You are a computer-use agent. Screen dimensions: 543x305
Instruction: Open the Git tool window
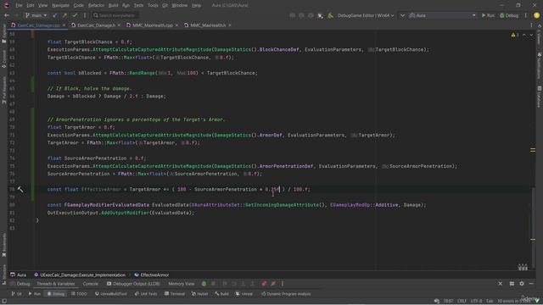17,294
